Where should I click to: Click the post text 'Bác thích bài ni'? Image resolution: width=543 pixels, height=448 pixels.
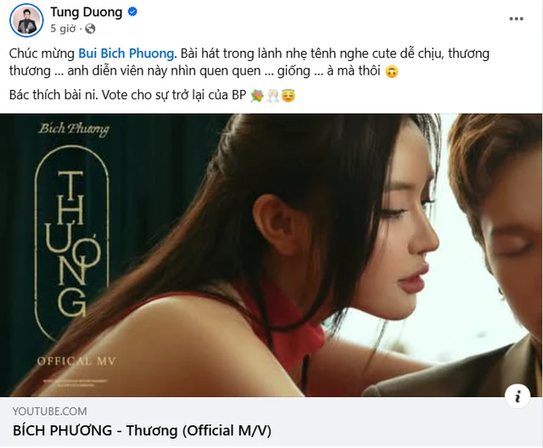53,95
